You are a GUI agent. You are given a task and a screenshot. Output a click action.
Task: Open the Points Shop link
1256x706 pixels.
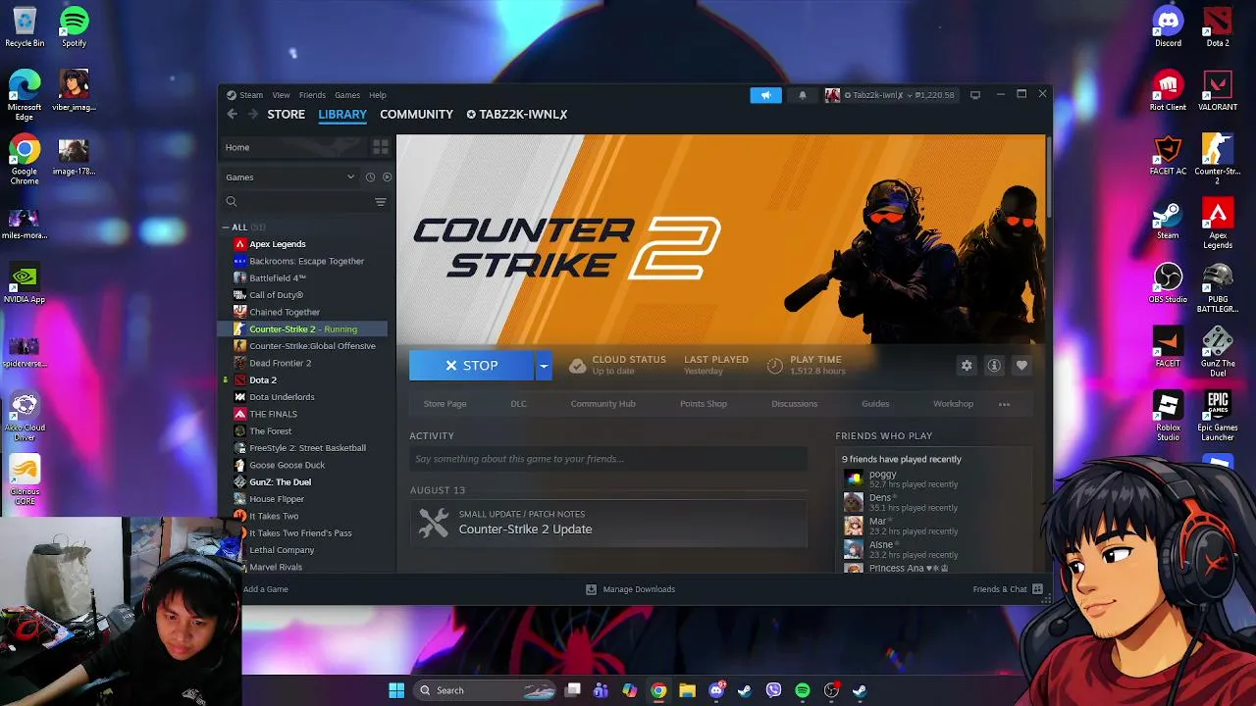click(x=704, y=404)
